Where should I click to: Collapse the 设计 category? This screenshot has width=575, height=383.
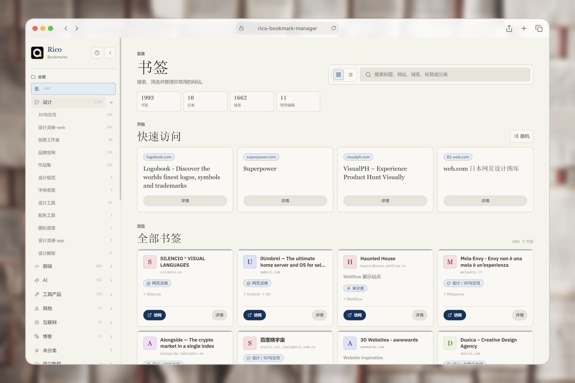111,102
